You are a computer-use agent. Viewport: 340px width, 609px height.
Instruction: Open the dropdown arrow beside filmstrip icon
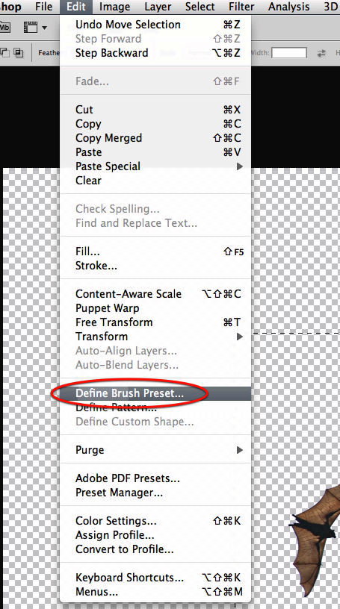44,28
